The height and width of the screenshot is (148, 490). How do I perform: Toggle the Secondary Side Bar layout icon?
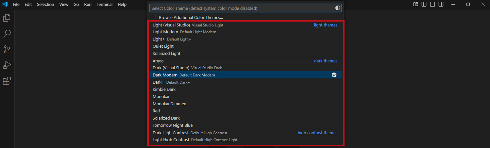(x=441, y=4)
